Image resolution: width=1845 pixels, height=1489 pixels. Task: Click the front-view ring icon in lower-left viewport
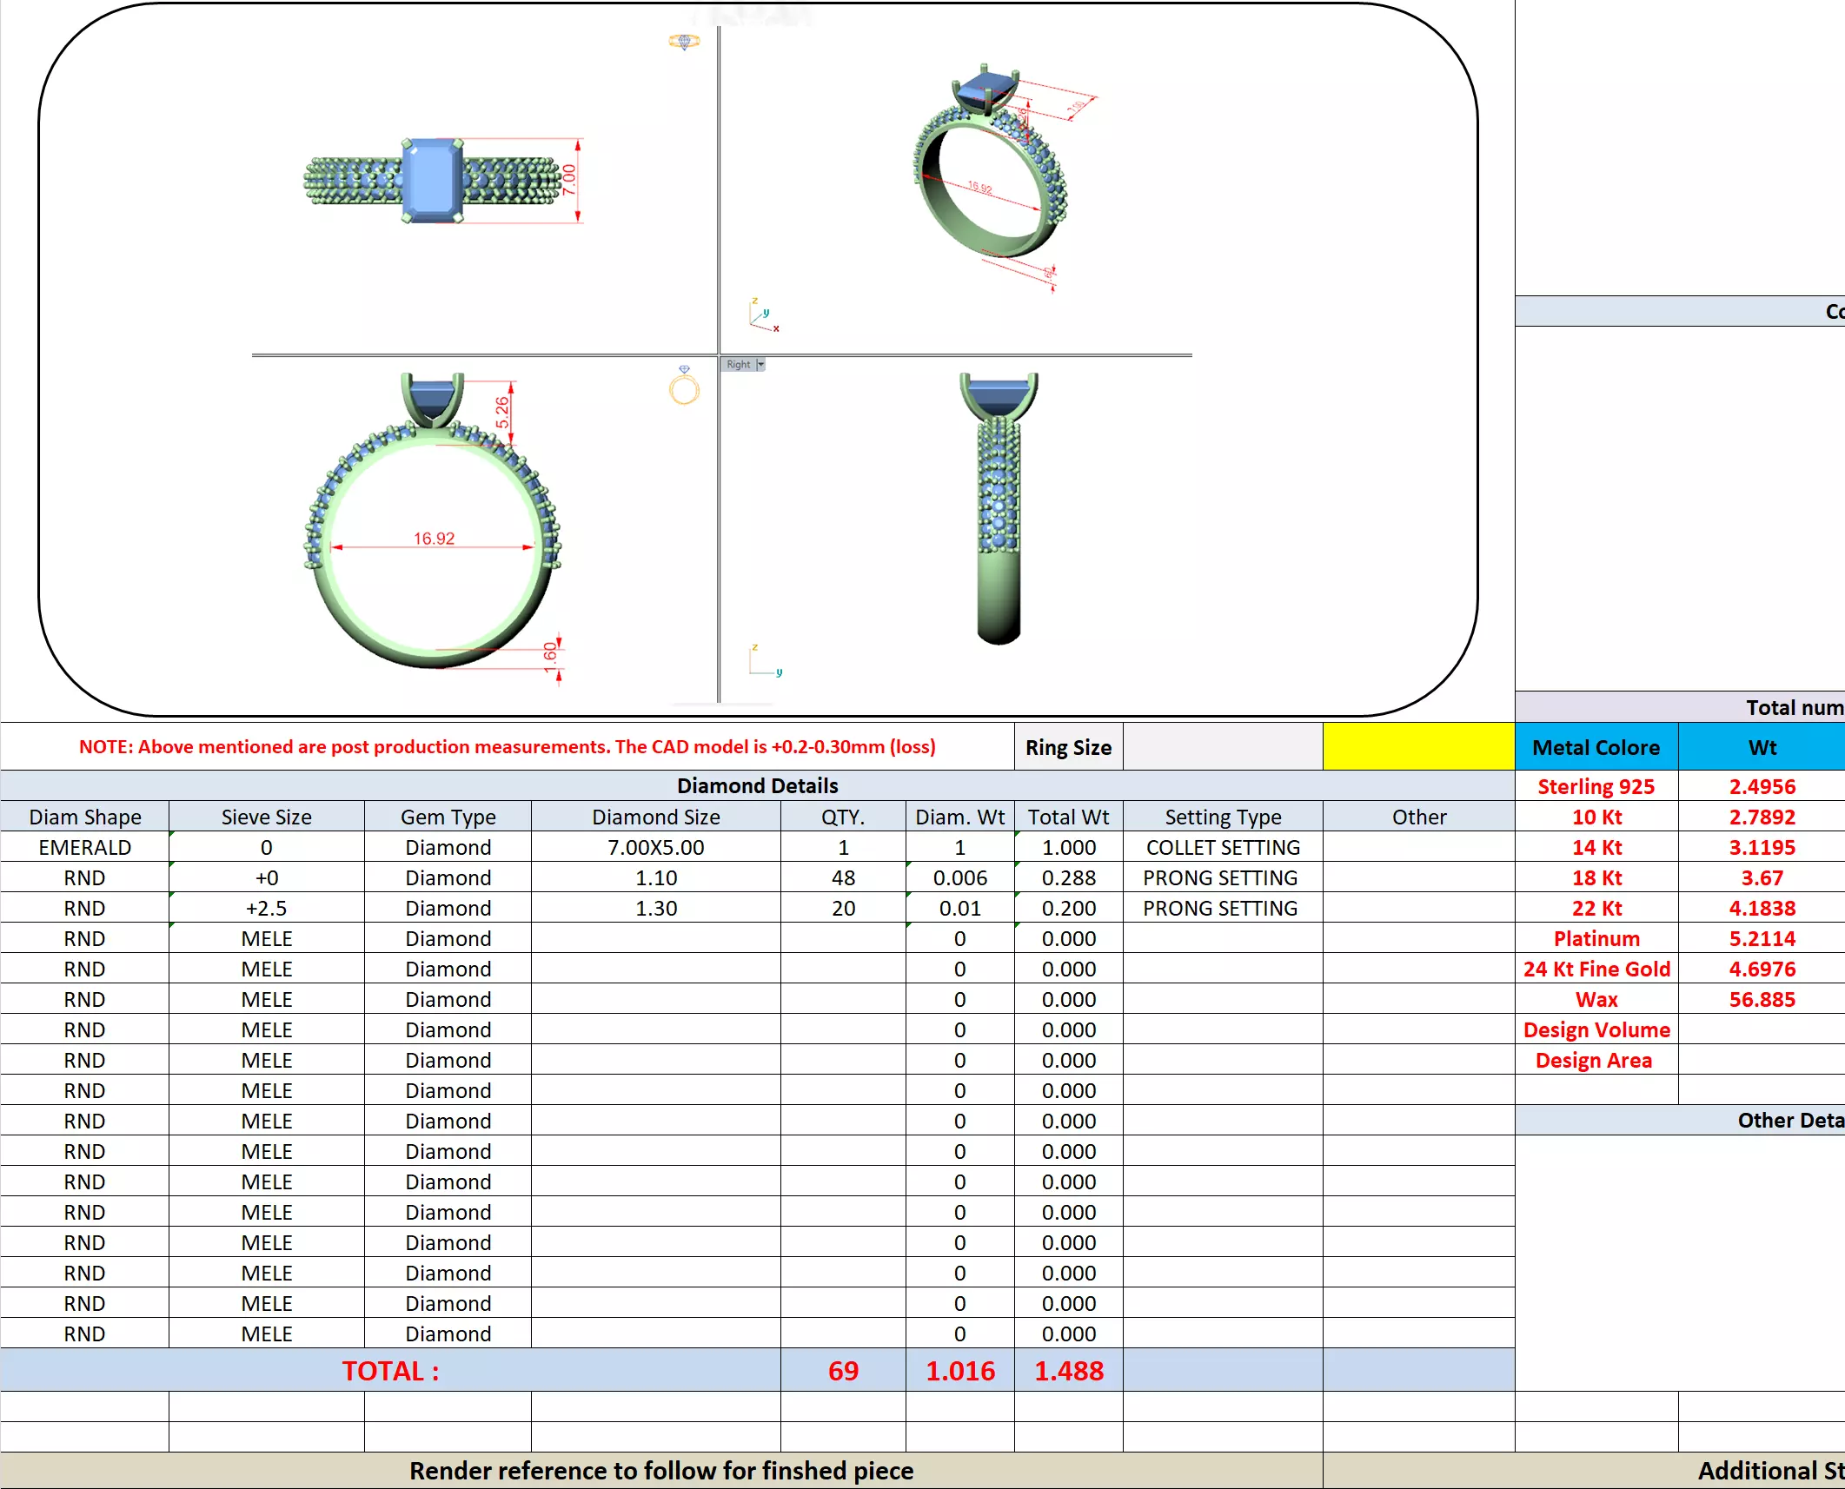point(684,387)
